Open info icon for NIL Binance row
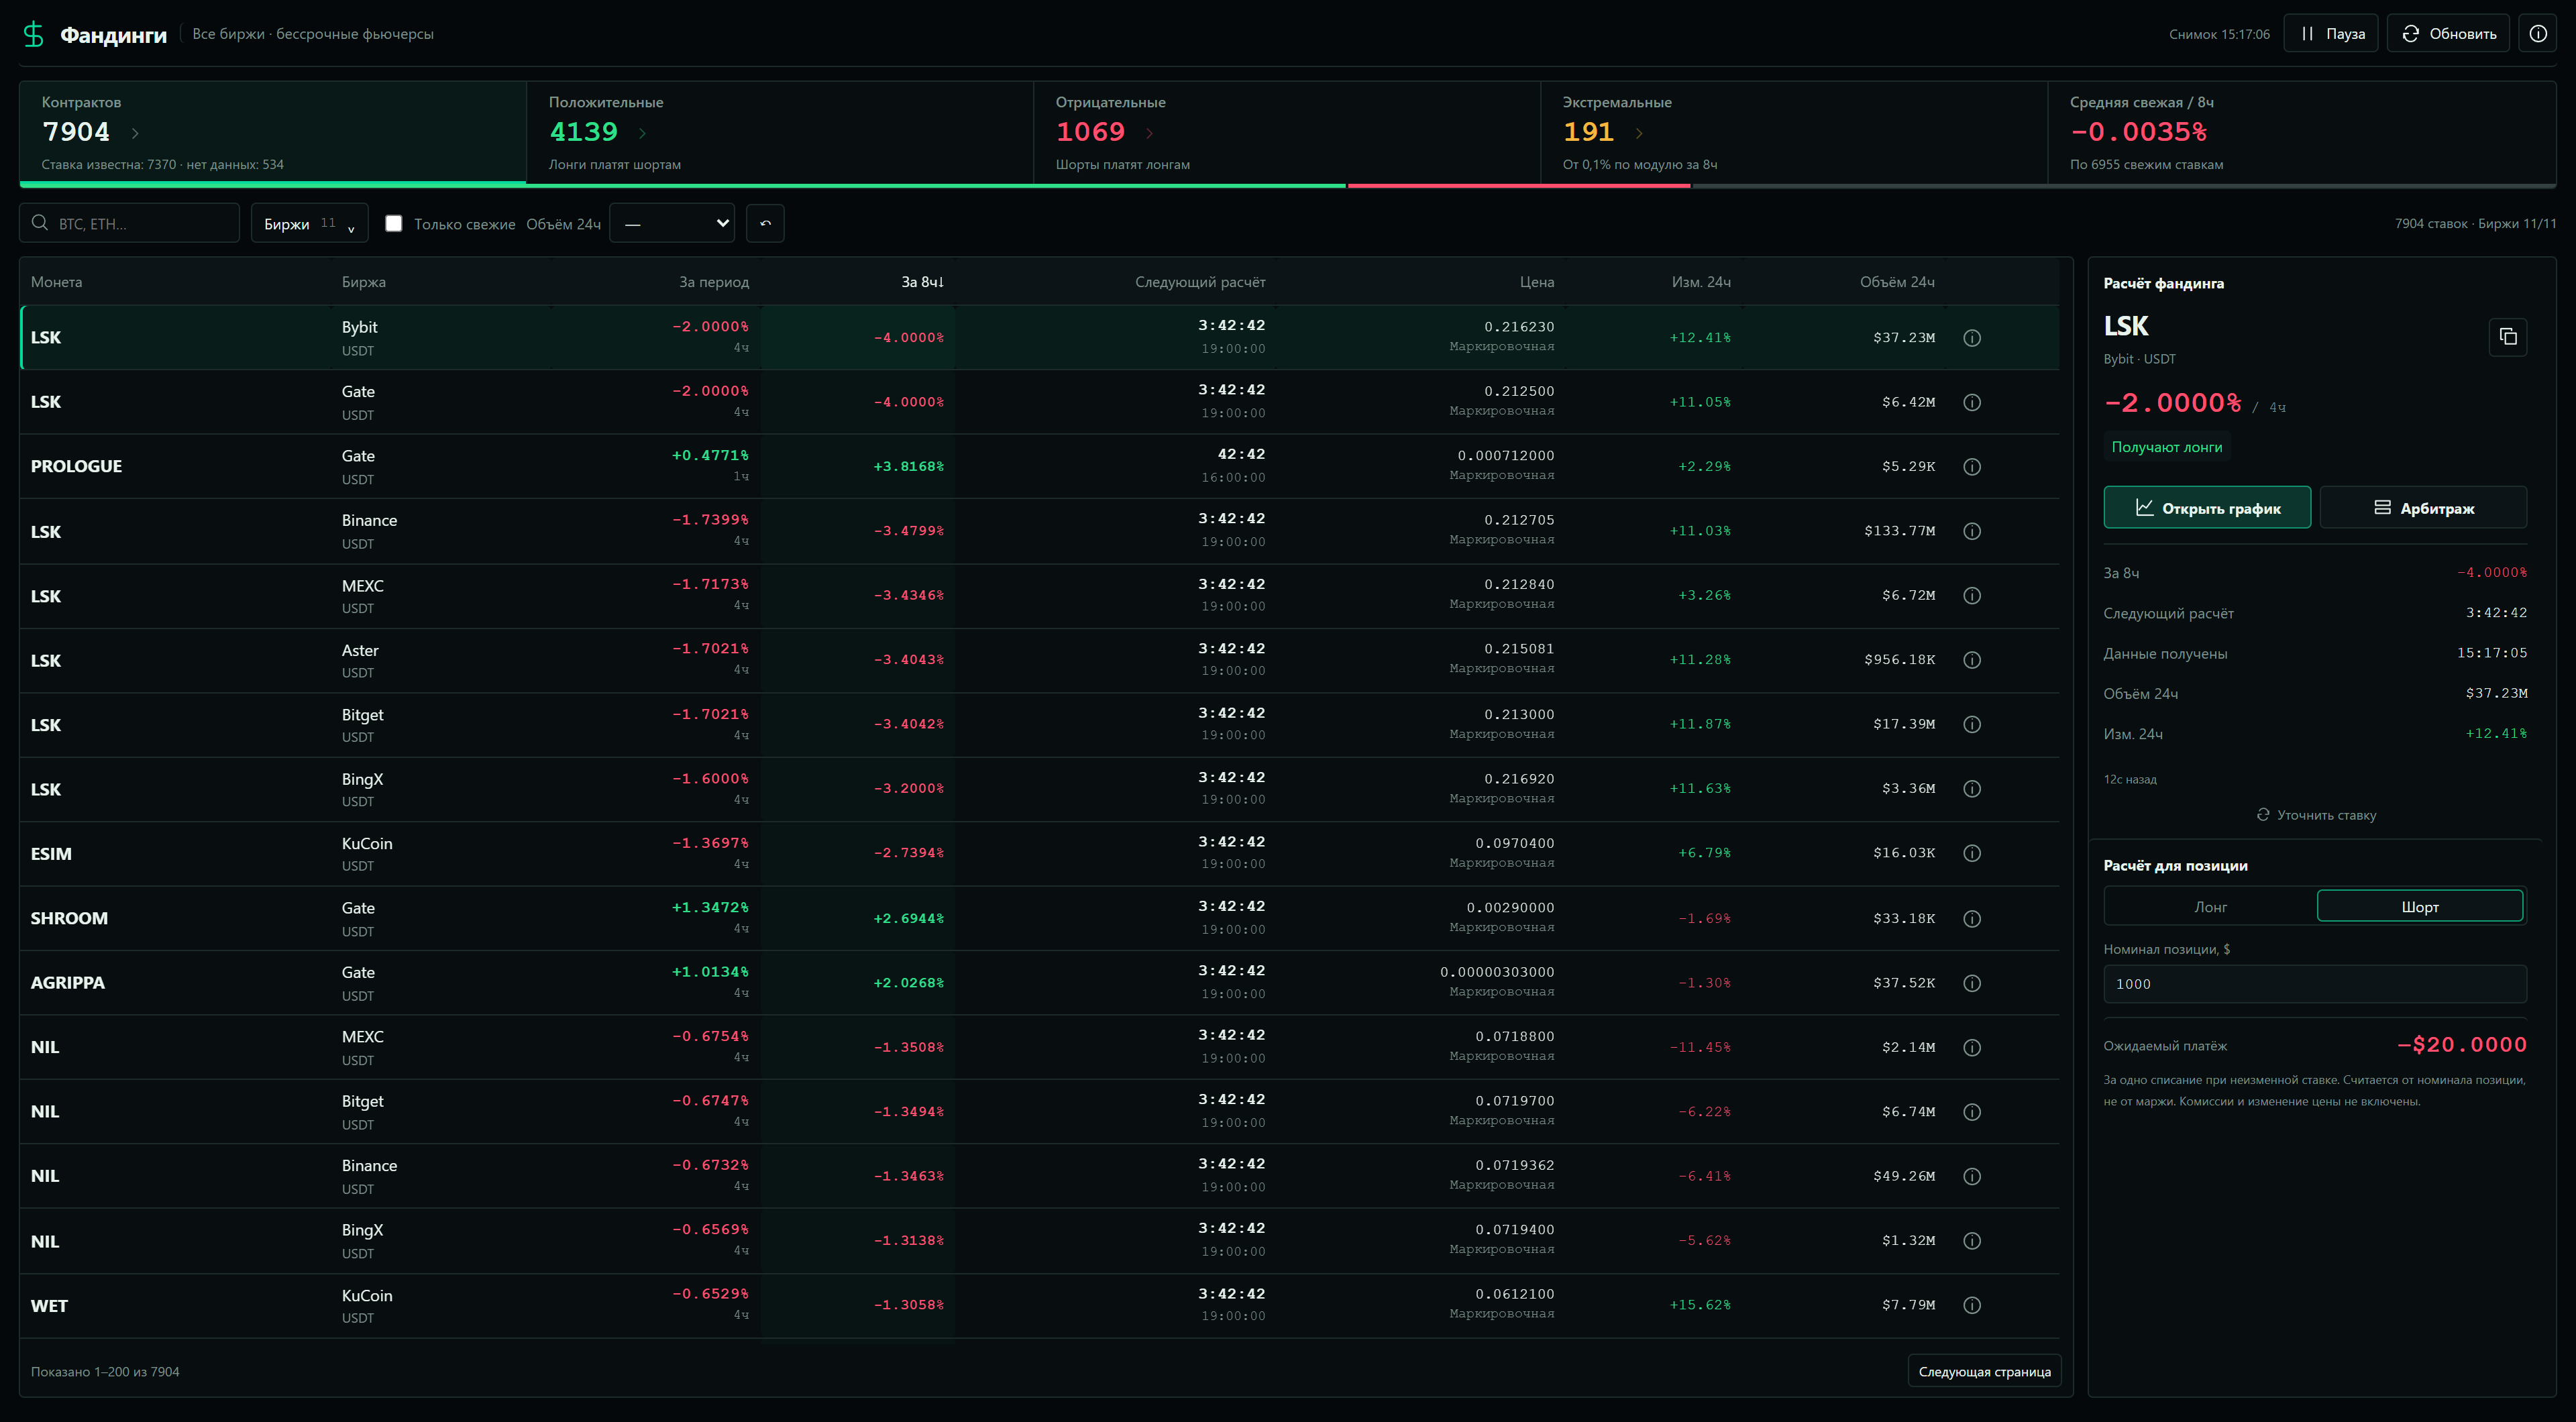This screenshot has width=2576, height=1422. click(x=1971, y=1176)
